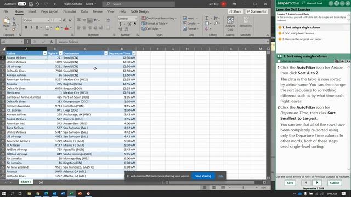351x197 pixels.
Task: Click Submit button in Jasperactive panel
Action: click(335, 183)
